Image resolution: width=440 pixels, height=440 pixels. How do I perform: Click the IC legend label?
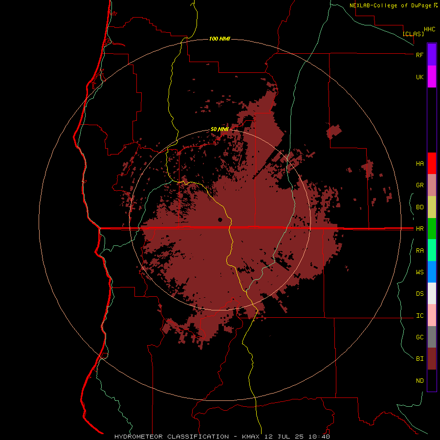coord(419,316)
